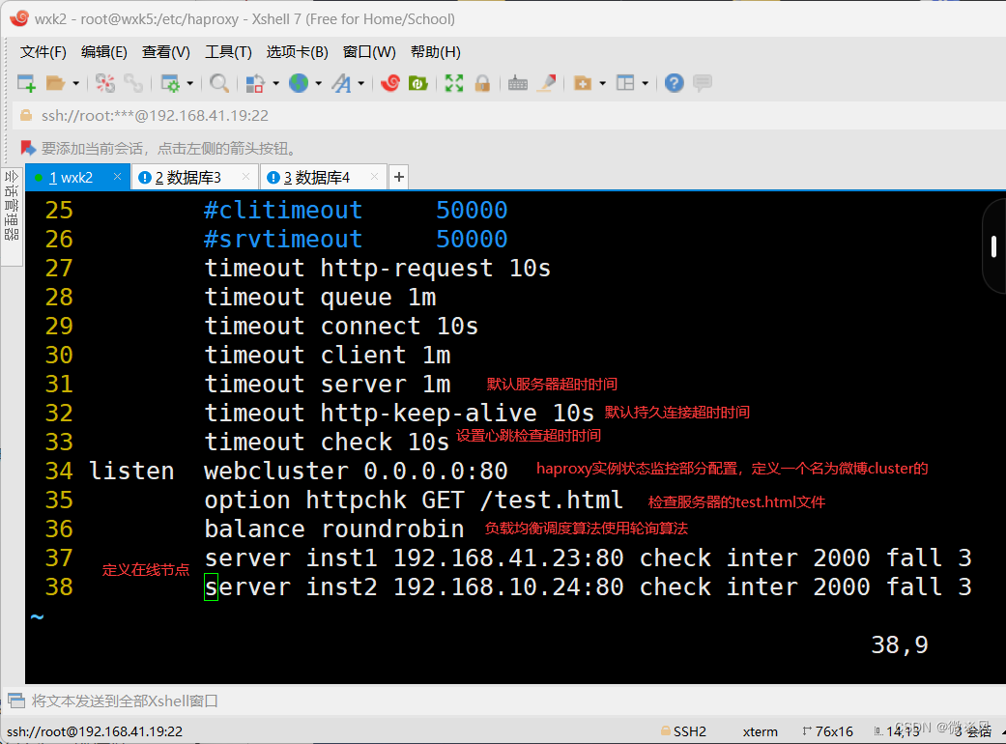Launch Xftp file transfer
The height and width of the screenshot is (744, 1006).
[418, 83]
